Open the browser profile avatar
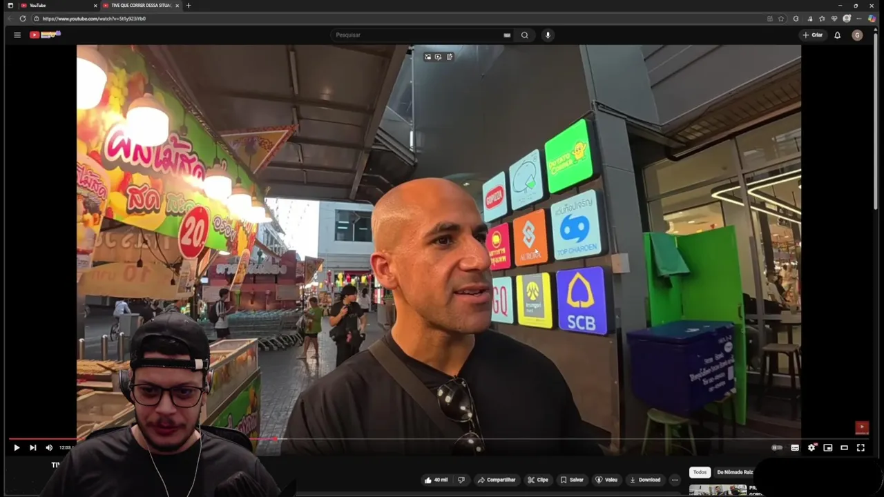The image size is (884, 497). coord(847,19)
